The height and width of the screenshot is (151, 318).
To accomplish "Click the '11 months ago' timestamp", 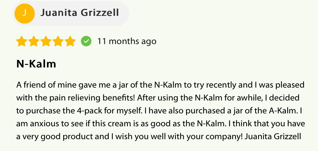I will [127, 41].
